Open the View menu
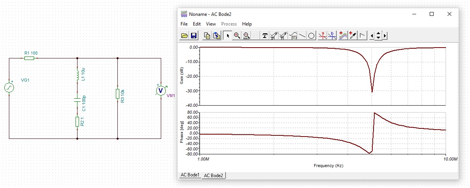Viewport: 470px width, 188px height. [211, 24]
